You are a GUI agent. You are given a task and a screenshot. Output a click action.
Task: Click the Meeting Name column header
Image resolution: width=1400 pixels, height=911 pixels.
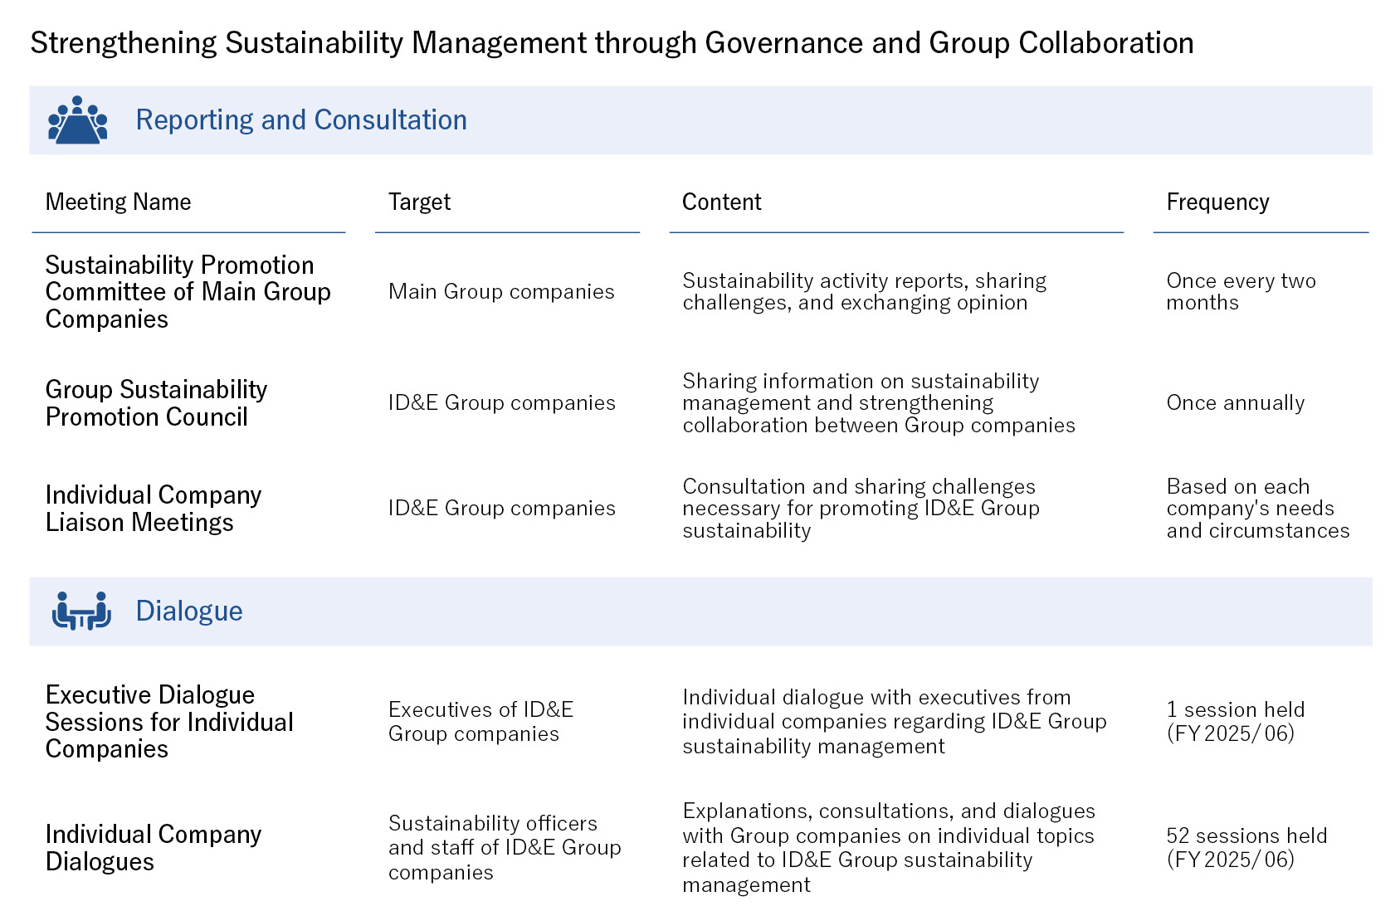(118, 202)
